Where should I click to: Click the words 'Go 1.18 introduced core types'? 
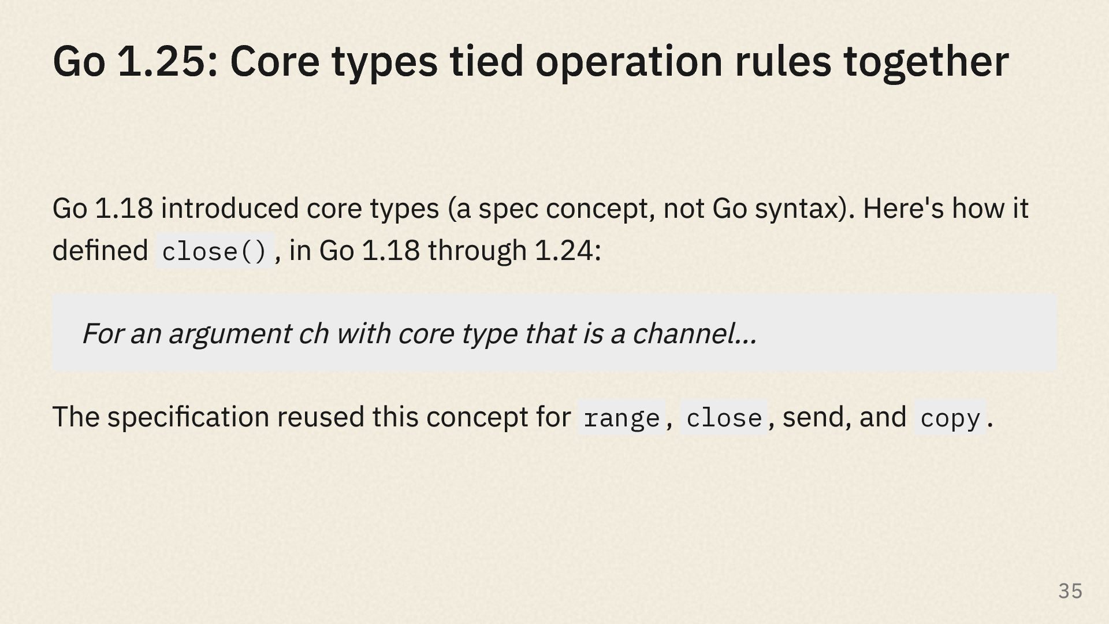click(246, 208)
